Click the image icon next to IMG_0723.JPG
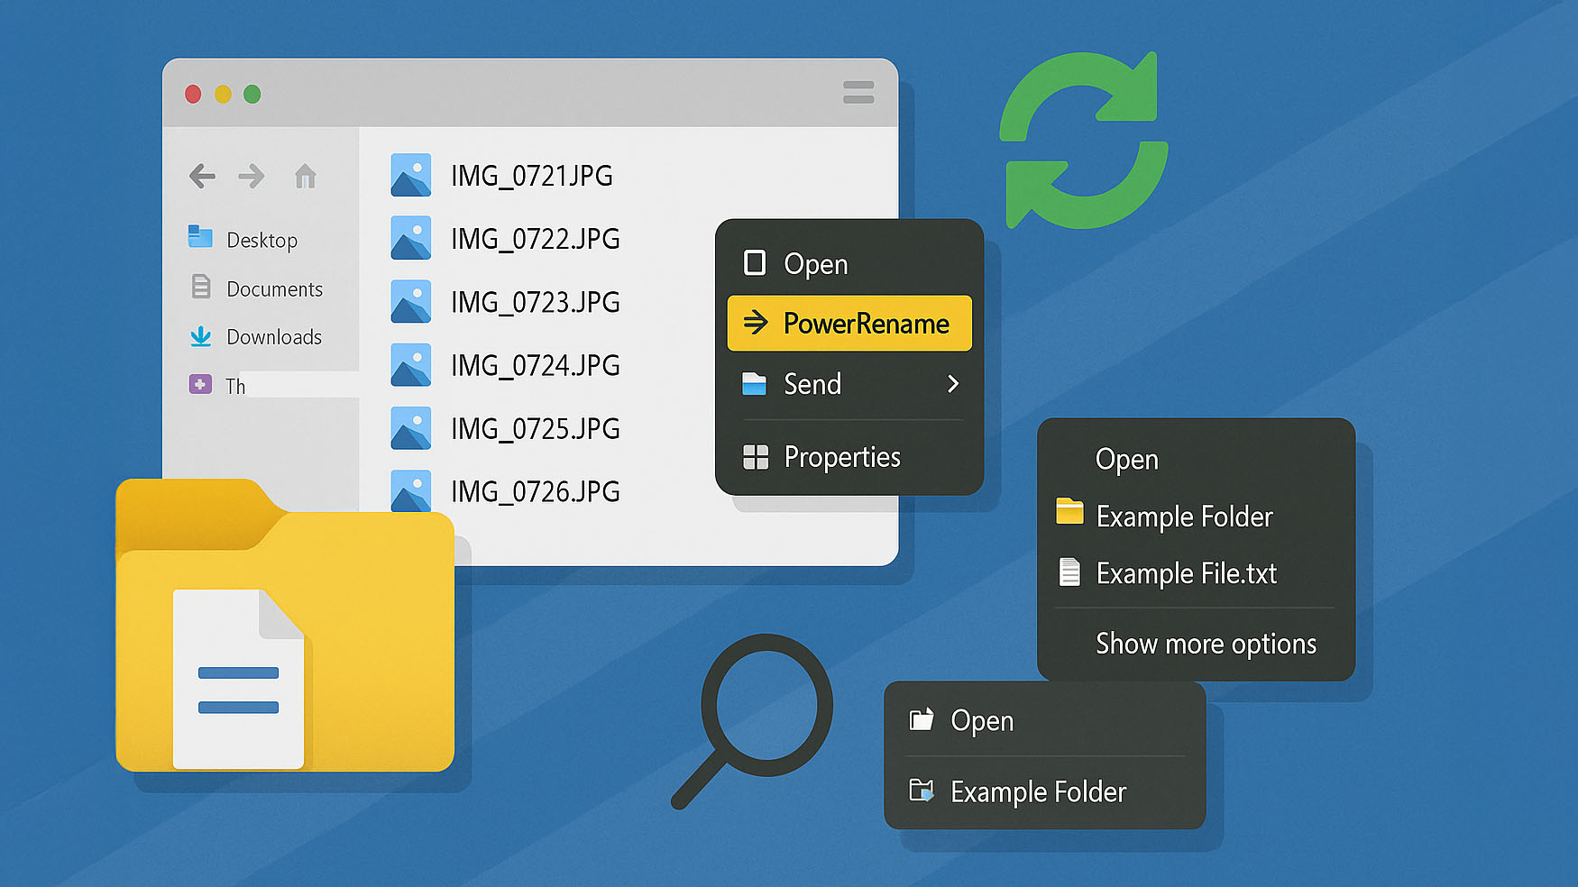The height and width of the screenshot is (887, 1578). pyautogui.click(x=410, y=302)
